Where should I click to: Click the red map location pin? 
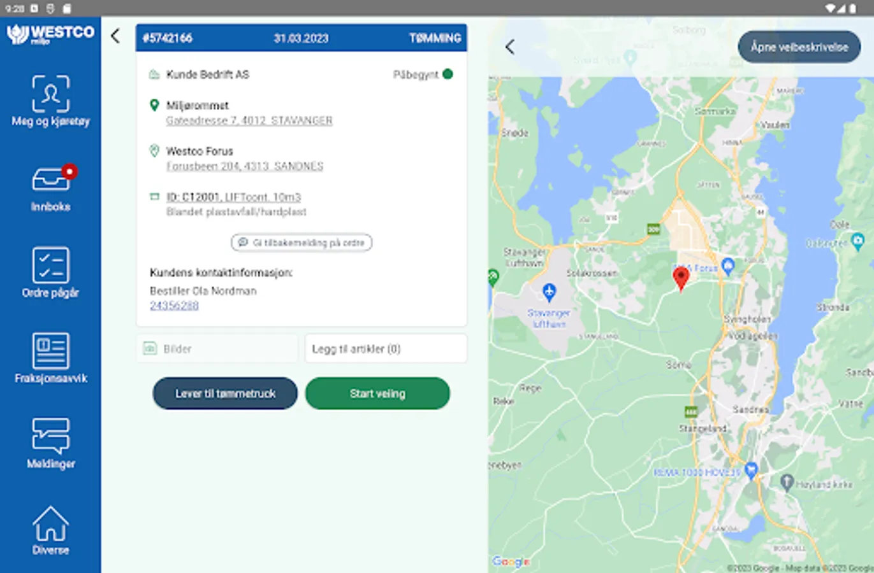681,278
